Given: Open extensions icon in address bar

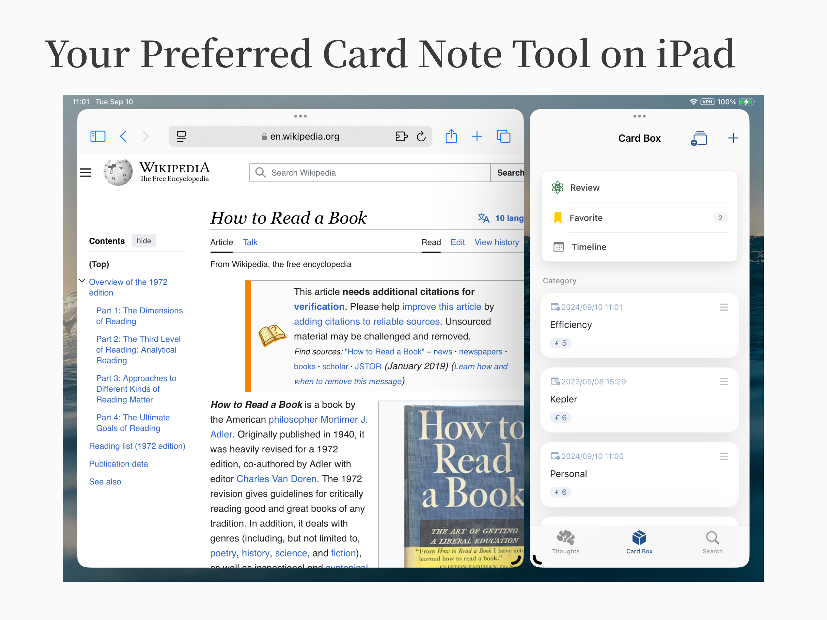Looking at the screenshot, I should coord(401,137).
